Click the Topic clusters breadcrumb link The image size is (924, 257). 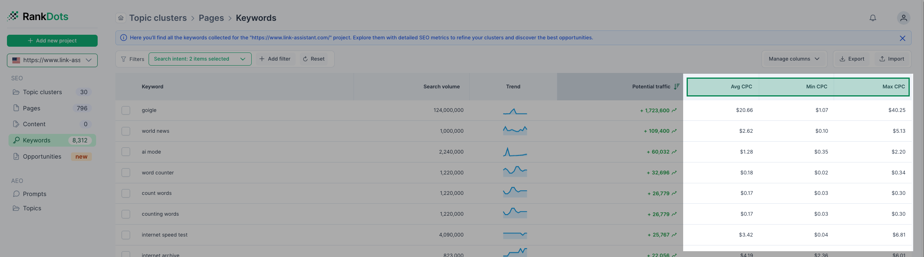(158, 18)
